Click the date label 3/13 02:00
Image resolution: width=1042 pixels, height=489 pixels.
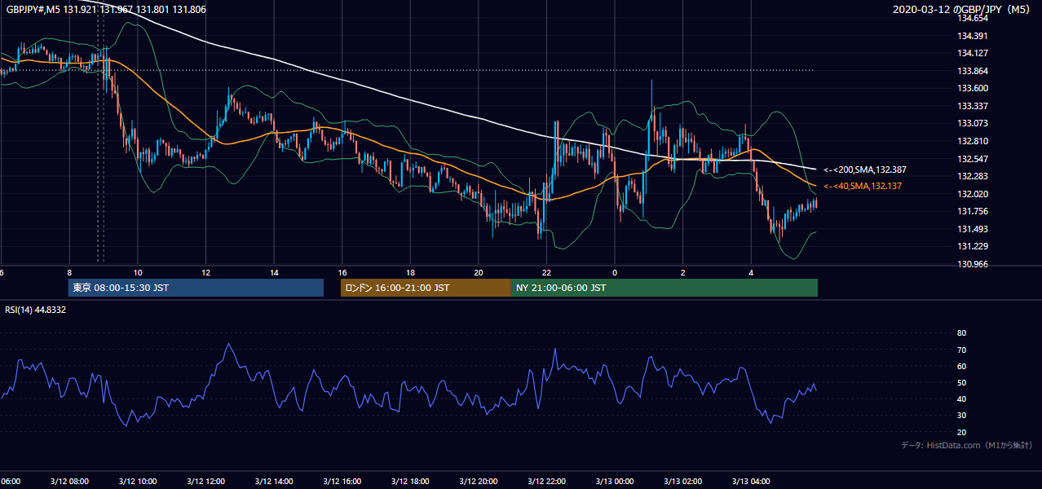(x=683, y=481)
